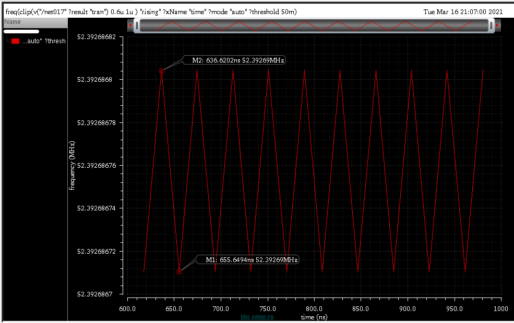Click the M1 marker circle at waveform trough
This screenshot has height=323, width=514.
pos(179,271)
